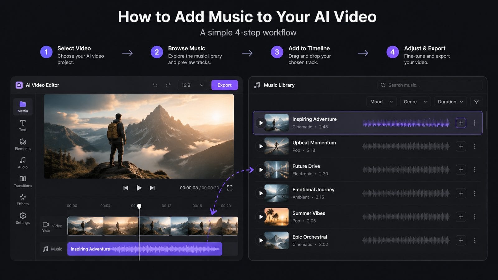Screen dimensions: 498x280
Task: Click the Music track note icon
Action: point(45,249)
